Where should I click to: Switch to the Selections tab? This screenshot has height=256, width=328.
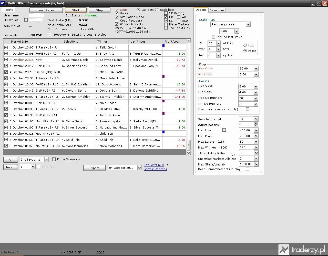pyautogui.click(x=217, y=10)
